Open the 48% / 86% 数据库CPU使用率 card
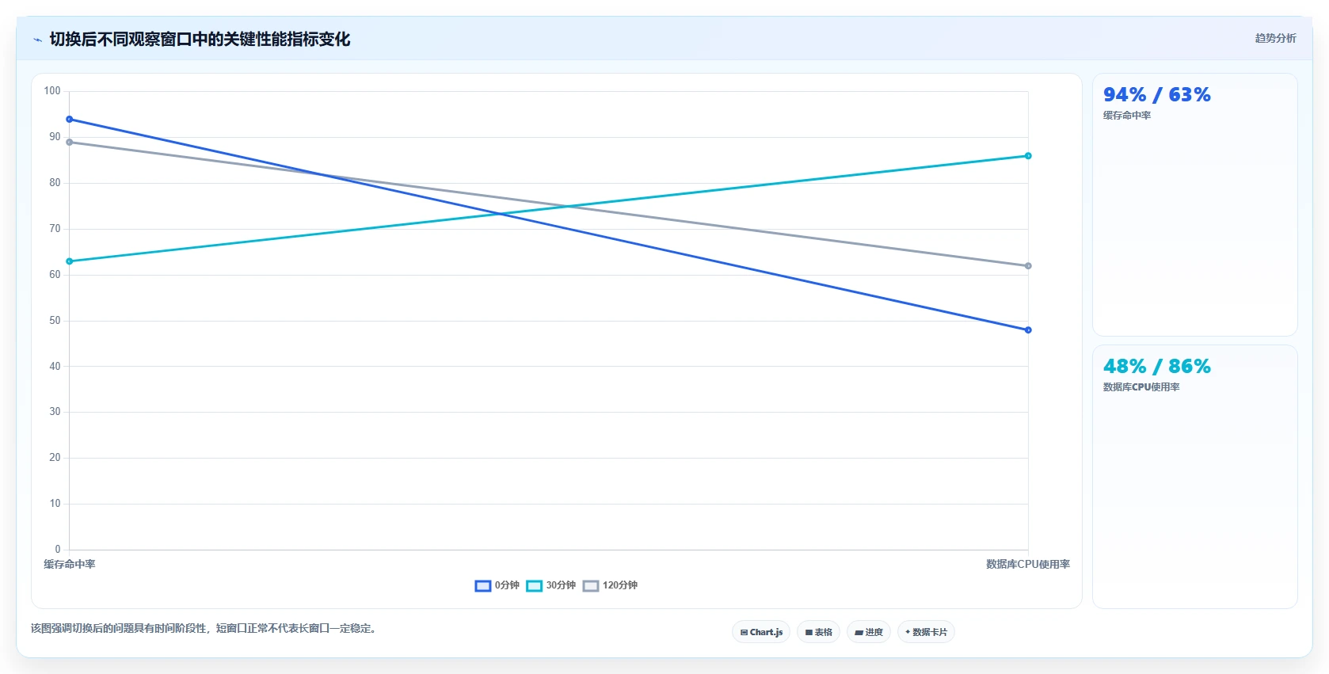 pyautogui.click(x=1194, y=477)
